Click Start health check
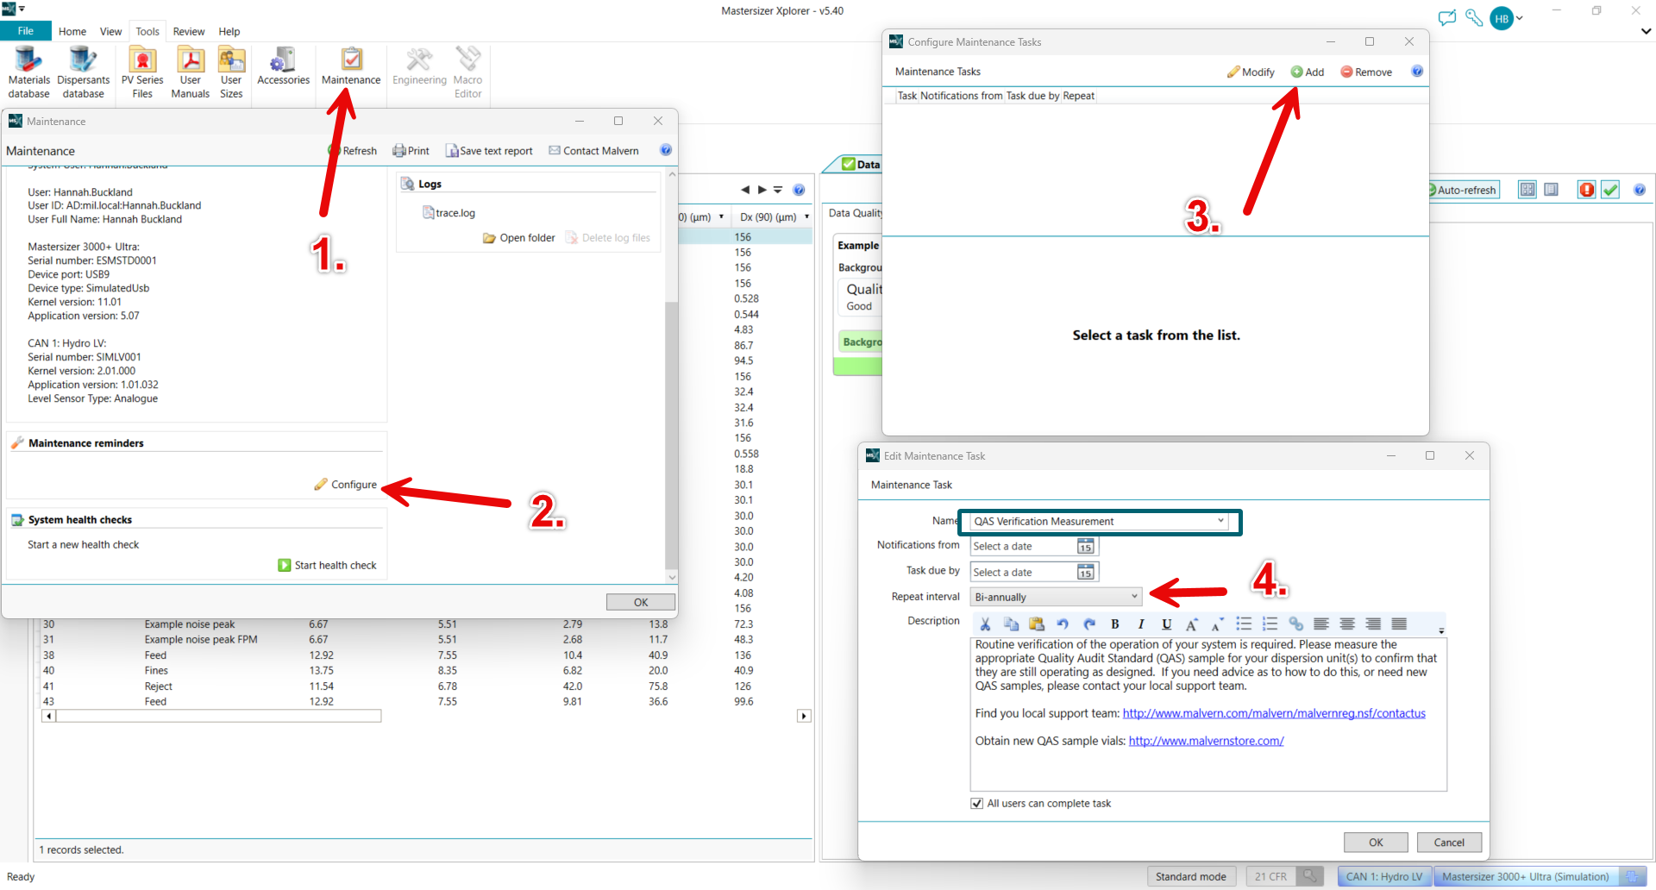 (x=327, y=566)
